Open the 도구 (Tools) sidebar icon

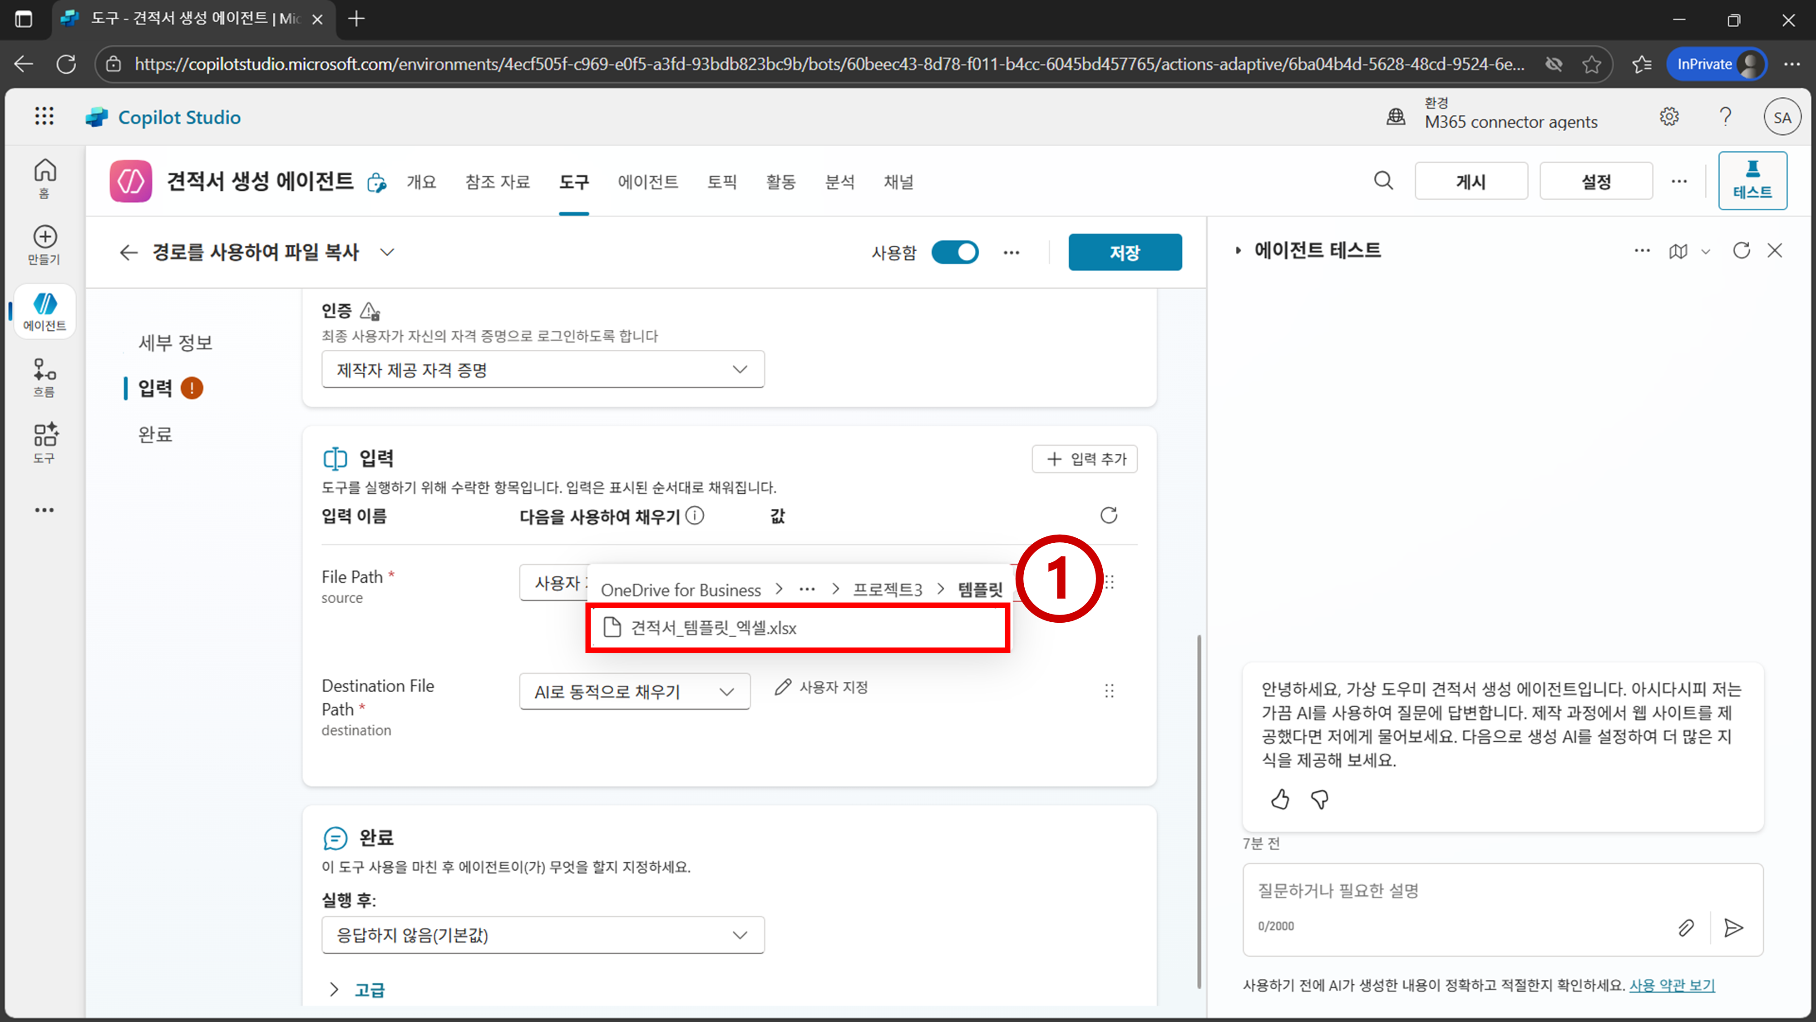pos(44,435)
